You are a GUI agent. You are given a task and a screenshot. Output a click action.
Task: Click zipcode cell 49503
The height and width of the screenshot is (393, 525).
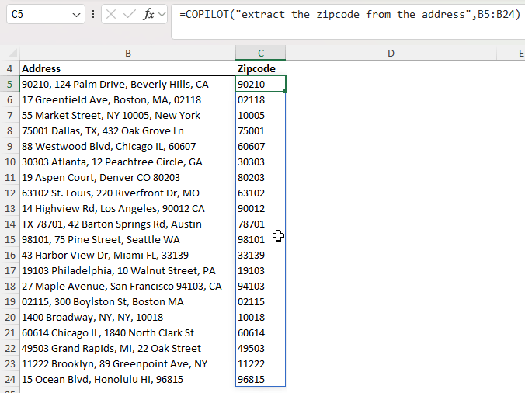[260, 348]
